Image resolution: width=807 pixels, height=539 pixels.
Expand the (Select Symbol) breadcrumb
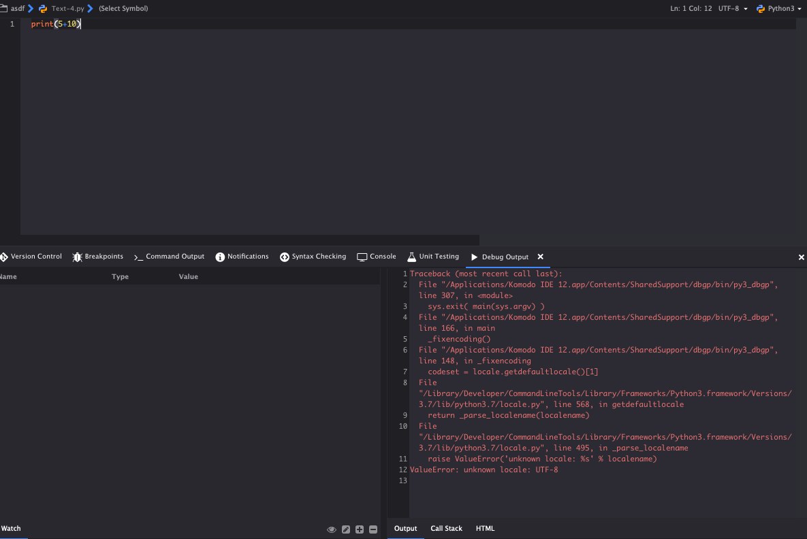coord(123,9)
